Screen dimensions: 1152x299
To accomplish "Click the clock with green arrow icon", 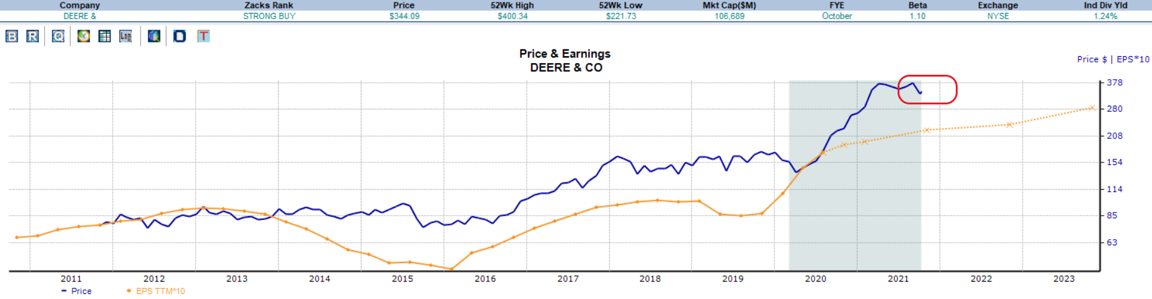I will (x=84, y=36).
